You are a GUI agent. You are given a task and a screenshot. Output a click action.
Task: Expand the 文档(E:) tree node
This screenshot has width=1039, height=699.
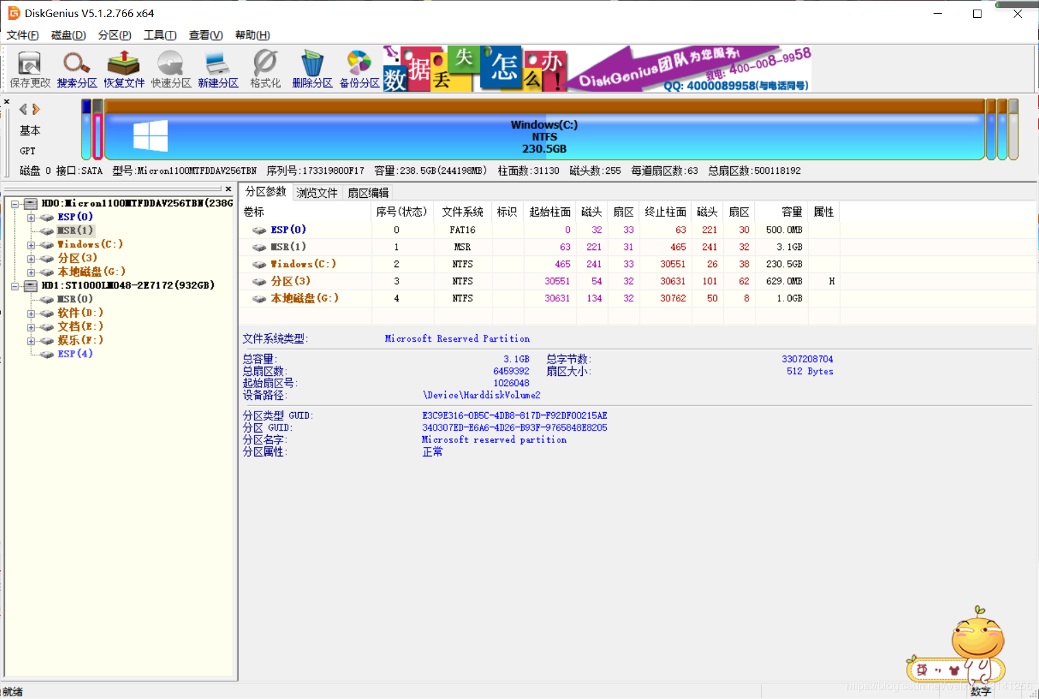point(31,327)
